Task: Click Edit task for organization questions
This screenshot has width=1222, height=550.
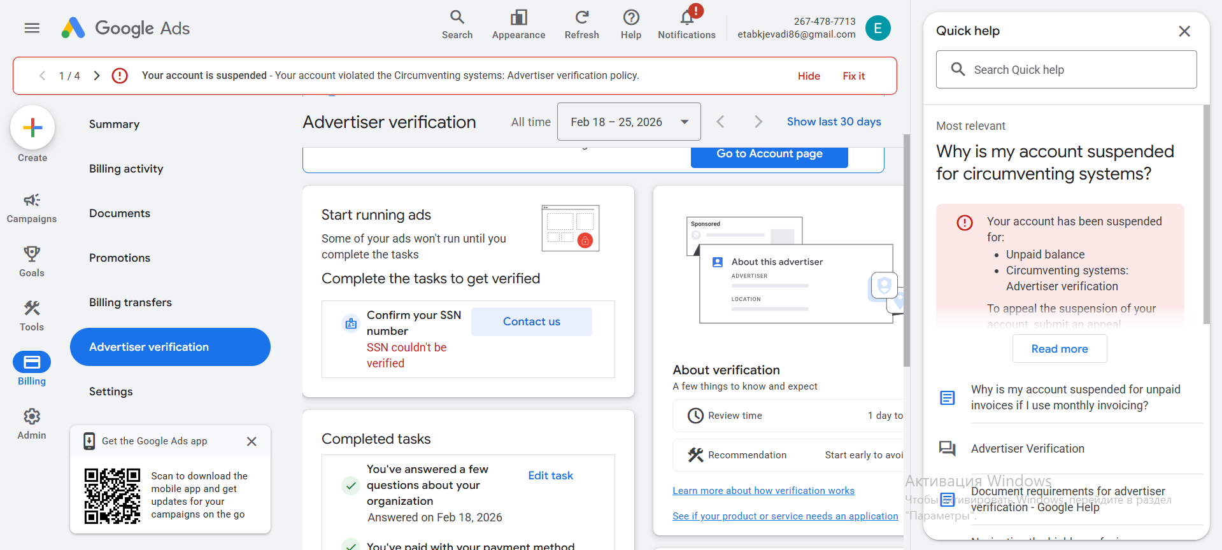Action: pyautogui.click(x=551, y=476)
